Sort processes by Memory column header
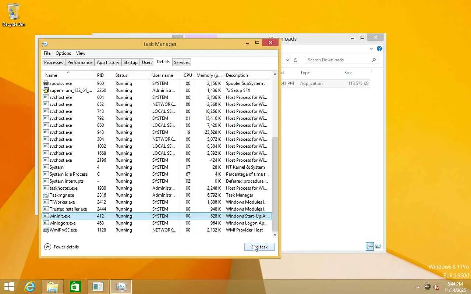Image resolution: width=471 pixels, height=294 pixels. (x=209, y=75)
